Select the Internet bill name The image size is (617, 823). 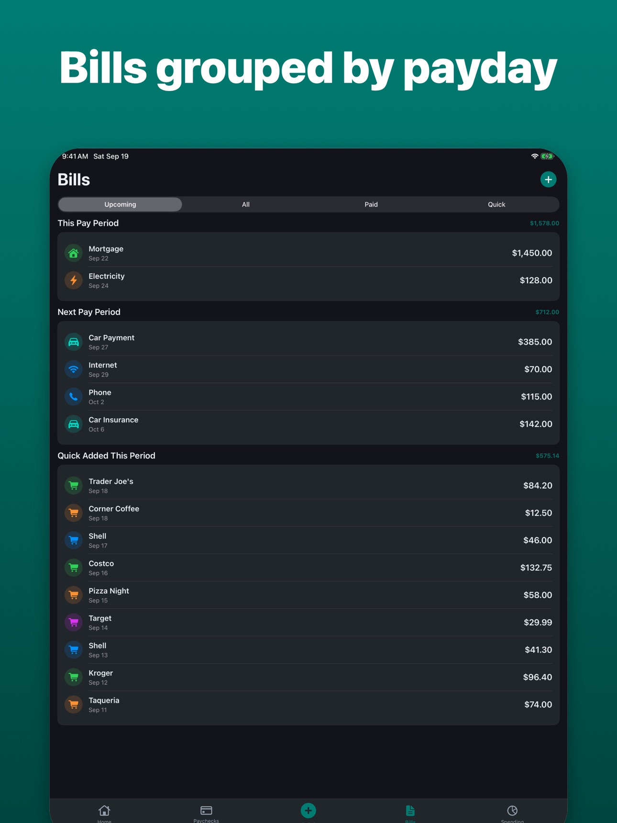(x=102, y=365)
